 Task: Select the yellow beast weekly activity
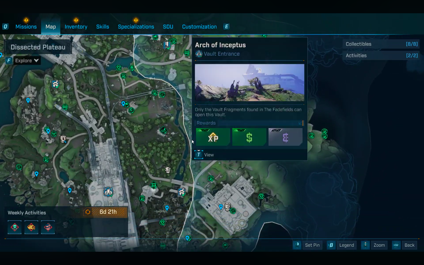pyautogui.click(x=31, y=227)
